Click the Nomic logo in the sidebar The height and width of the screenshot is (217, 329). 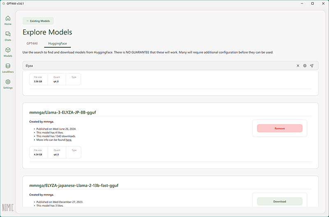tap(8, 208)
